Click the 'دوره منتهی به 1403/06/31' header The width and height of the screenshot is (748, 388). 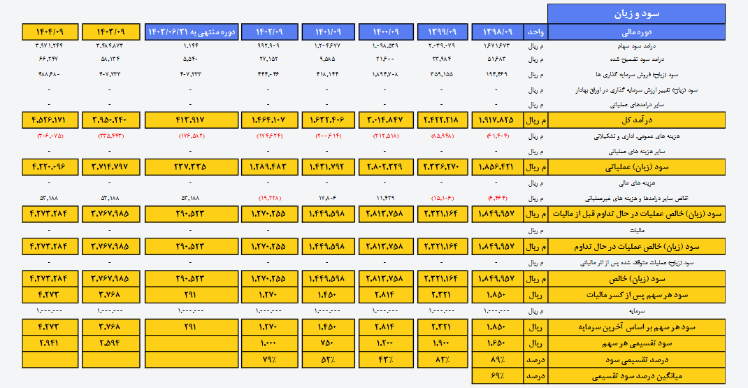click(192, 32)
